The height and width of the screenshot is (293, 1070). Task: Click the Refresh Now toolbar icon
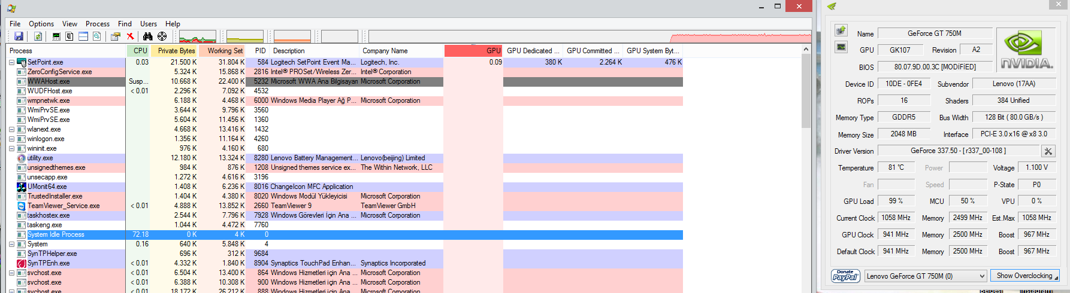[x=38, y=36]
